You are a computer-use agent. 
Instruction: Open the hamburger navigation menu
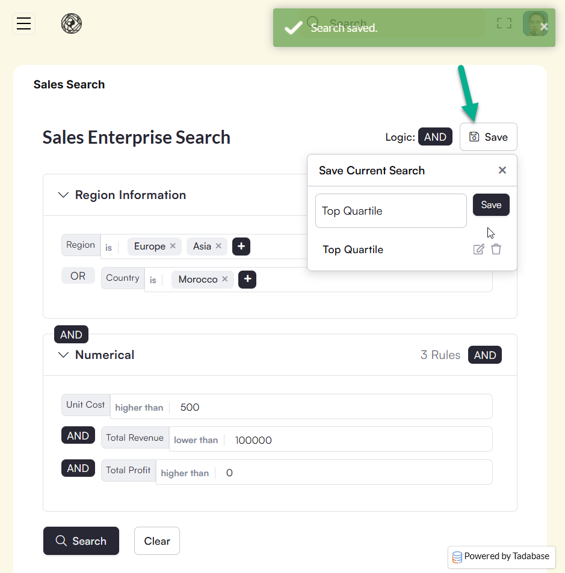[23, 24]
